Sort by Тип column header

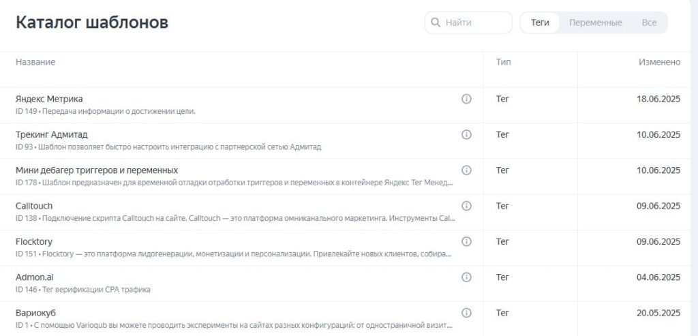[x=504, y=62]
